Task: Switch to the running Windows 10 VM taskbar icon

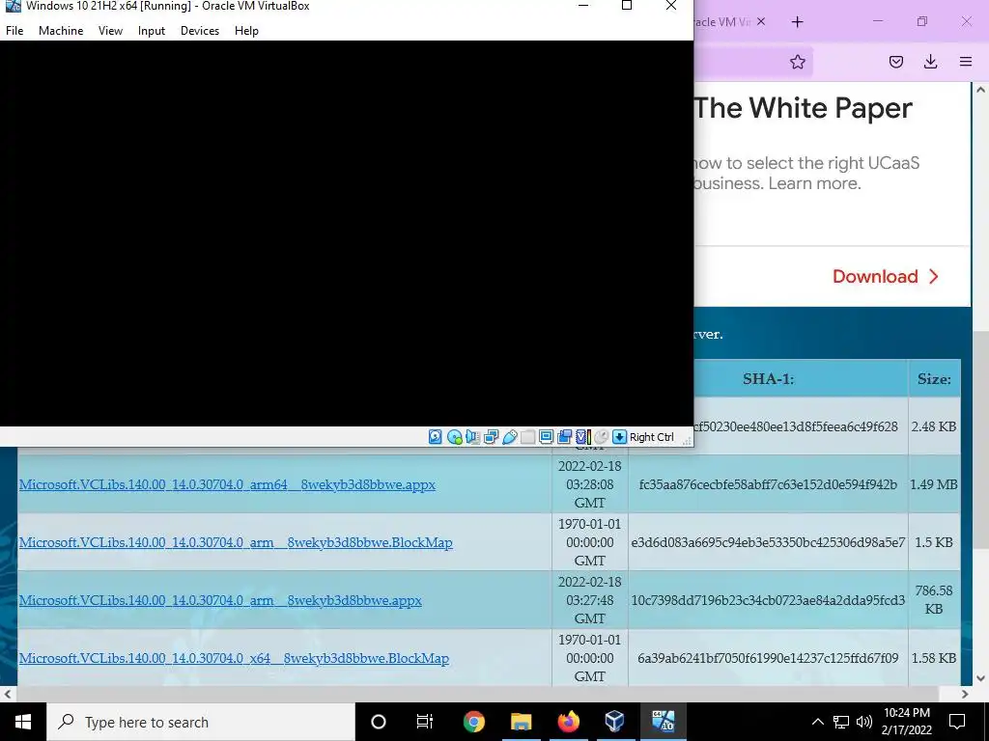Action: (663, 722)
